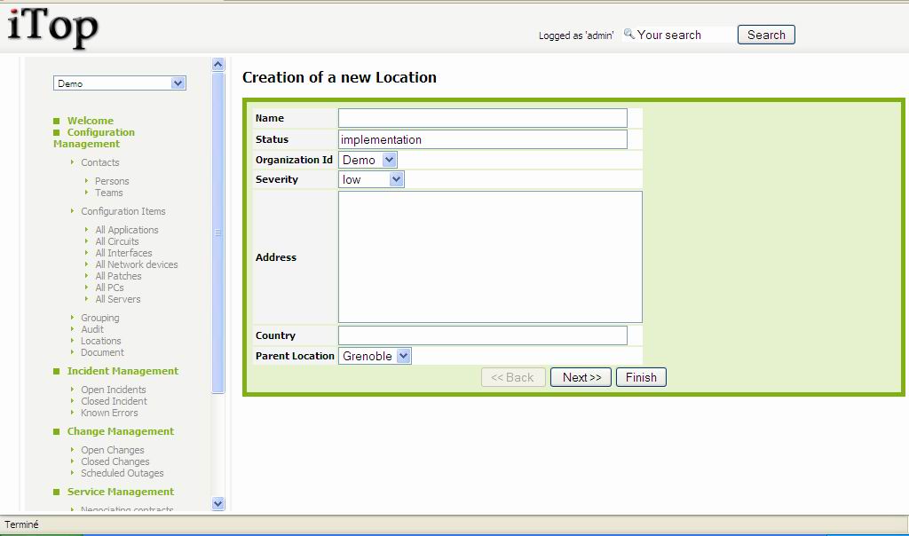The image size is (909, 536).
Task: Show All Applications
Action: coord(126,230)
